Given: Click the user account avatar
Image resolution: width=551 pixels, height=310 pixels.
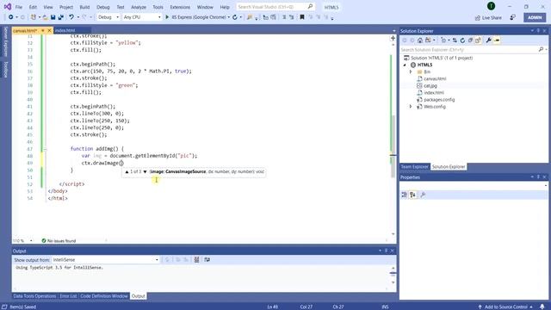Looking at the screenshot, I should click(491, 6).
